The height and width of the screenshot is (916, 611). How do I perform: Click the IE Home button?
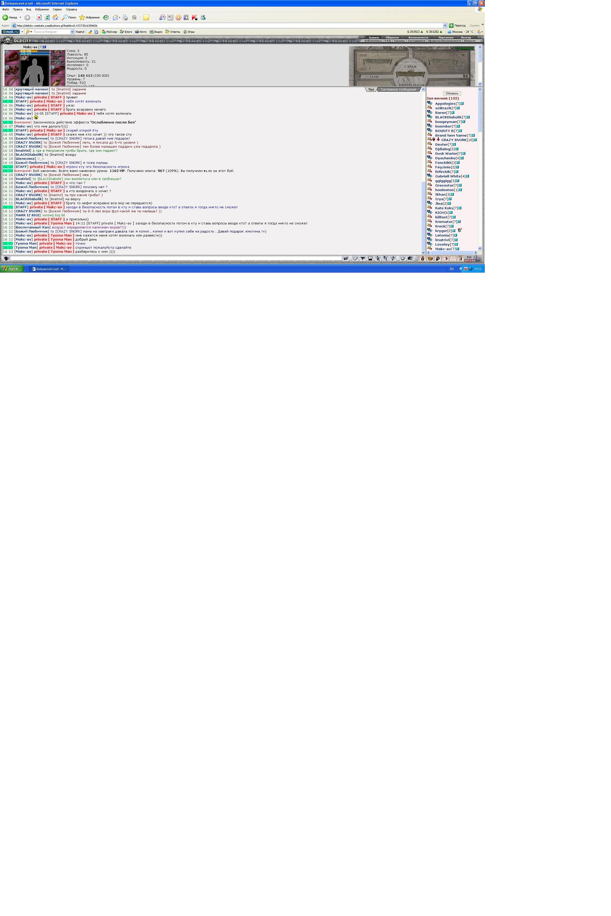[x=55, y=18]
